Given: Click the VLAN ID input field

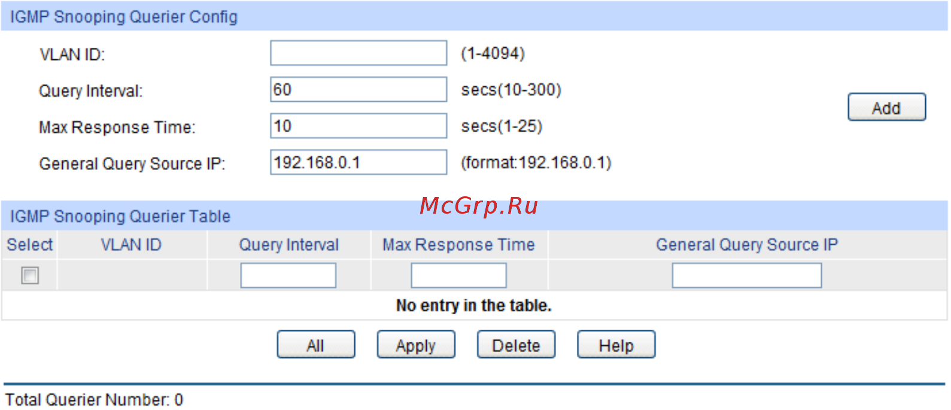Looking at the screenshot, I should [x=358, y=53].
